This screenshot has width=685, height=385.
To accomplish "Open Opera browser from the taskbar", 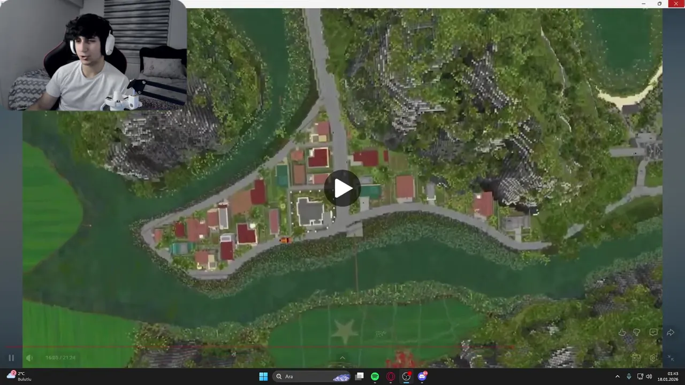I will click(x=391, y=376).
